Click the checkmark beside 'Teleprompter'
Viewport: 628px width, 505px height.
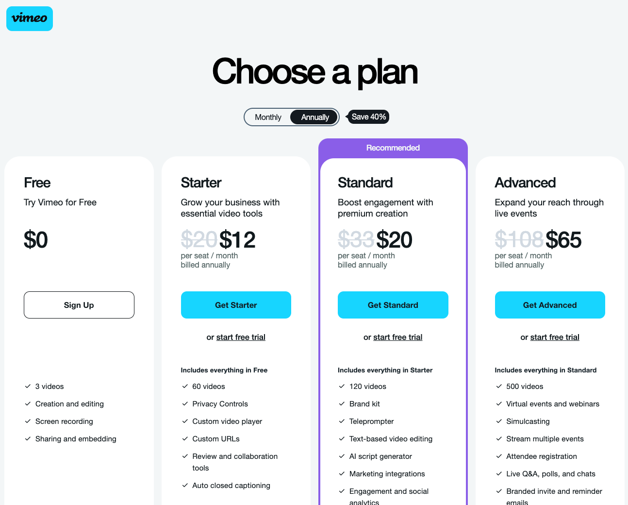(x=342, y=421)
